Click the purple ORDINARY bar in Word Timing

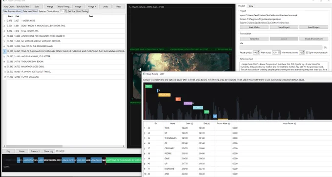point(188,103)
